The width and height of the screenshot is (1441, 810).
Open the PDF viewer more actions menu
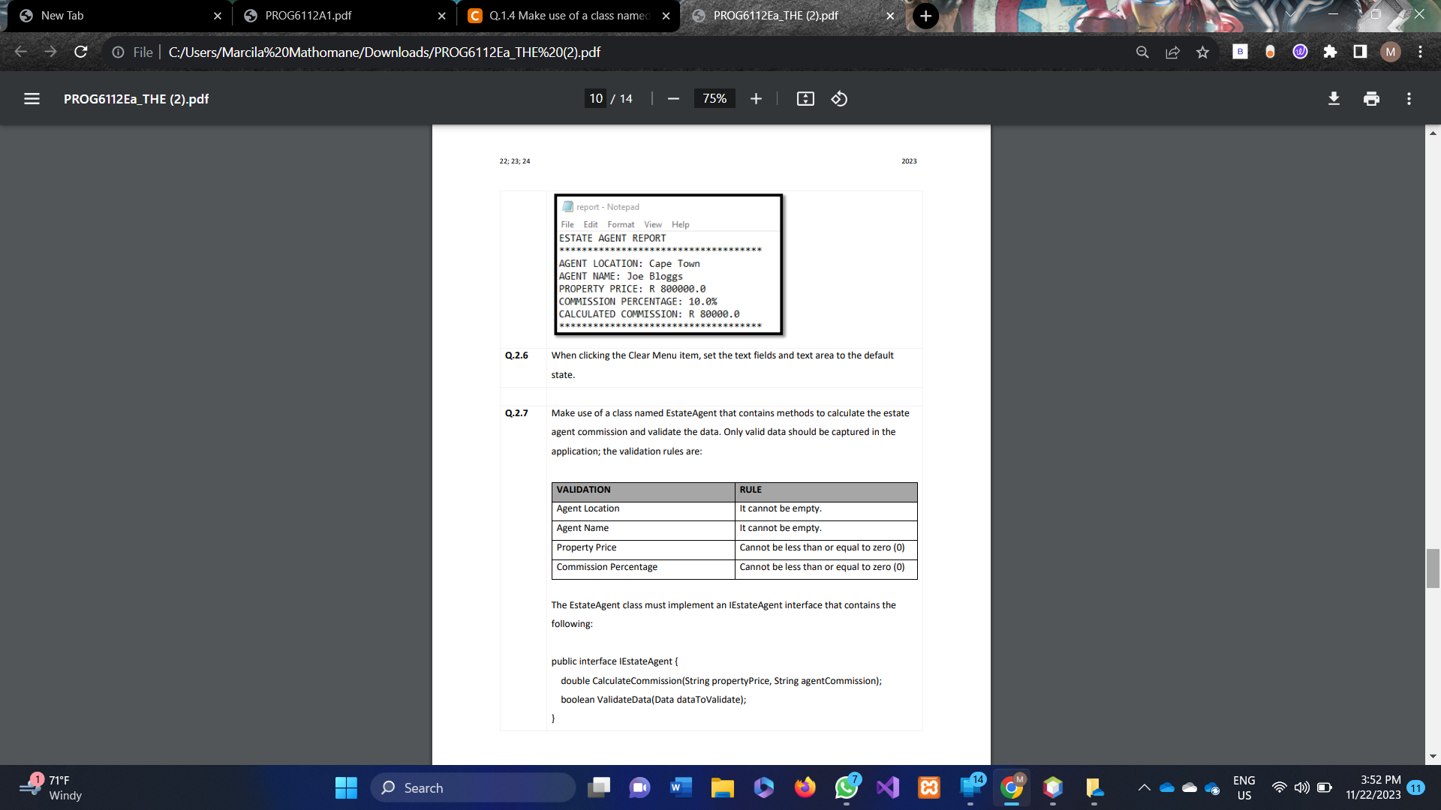(1409, 99)
